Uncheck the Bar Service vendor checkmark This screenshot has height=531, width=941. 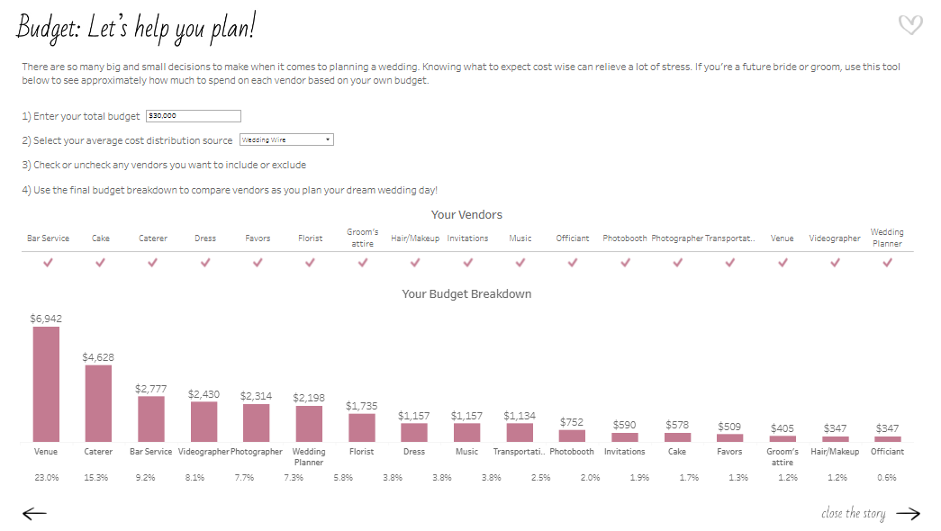point(49,263)
